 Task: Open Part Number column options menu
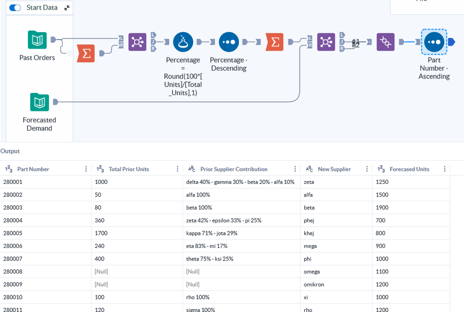click(86, 169)
